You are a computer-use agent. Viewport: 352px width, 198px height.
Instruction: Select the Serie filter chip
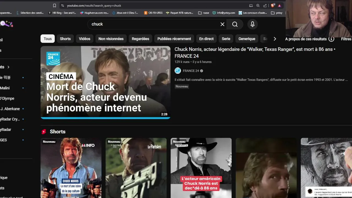pyautogui.click(x=226, y=39)
